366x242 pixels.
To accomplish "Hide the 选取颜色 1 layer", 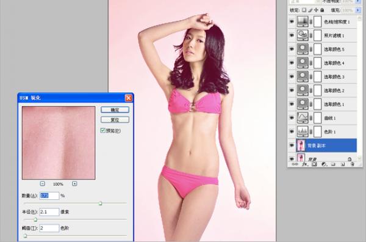I will 292,104.
